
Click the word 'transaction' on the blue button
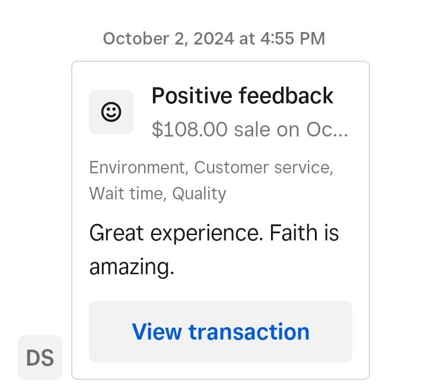249,332
